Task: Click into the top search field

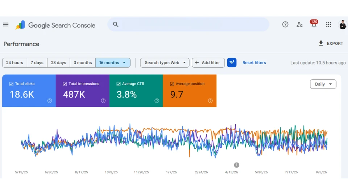Action: coord(188,24)
